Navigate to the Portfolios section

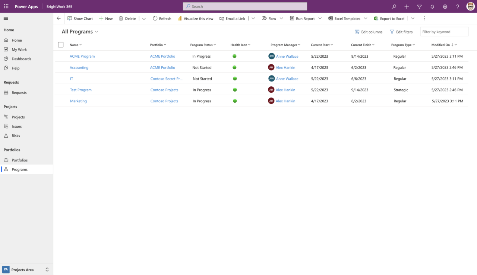19,160
